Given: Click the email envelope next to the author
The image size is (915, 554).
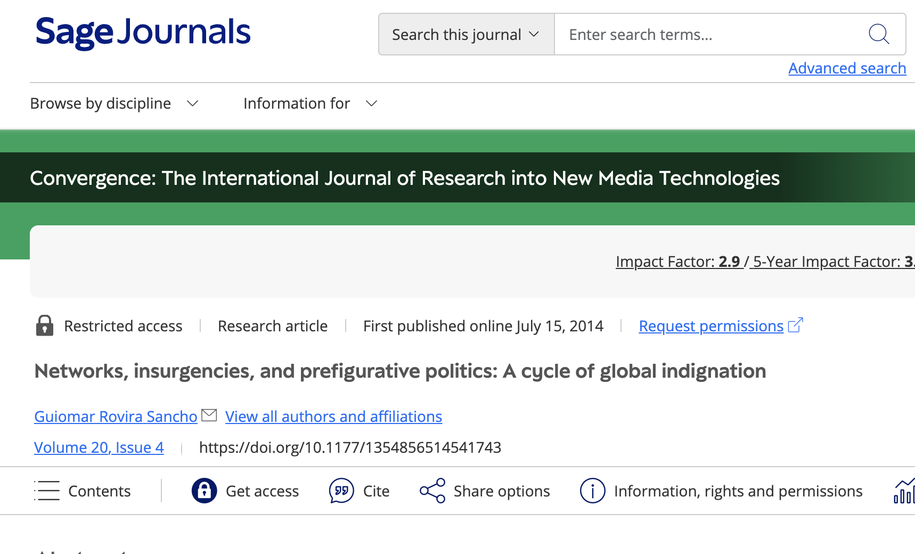Looking at the screenshot, I should click(x=209, y=414).
